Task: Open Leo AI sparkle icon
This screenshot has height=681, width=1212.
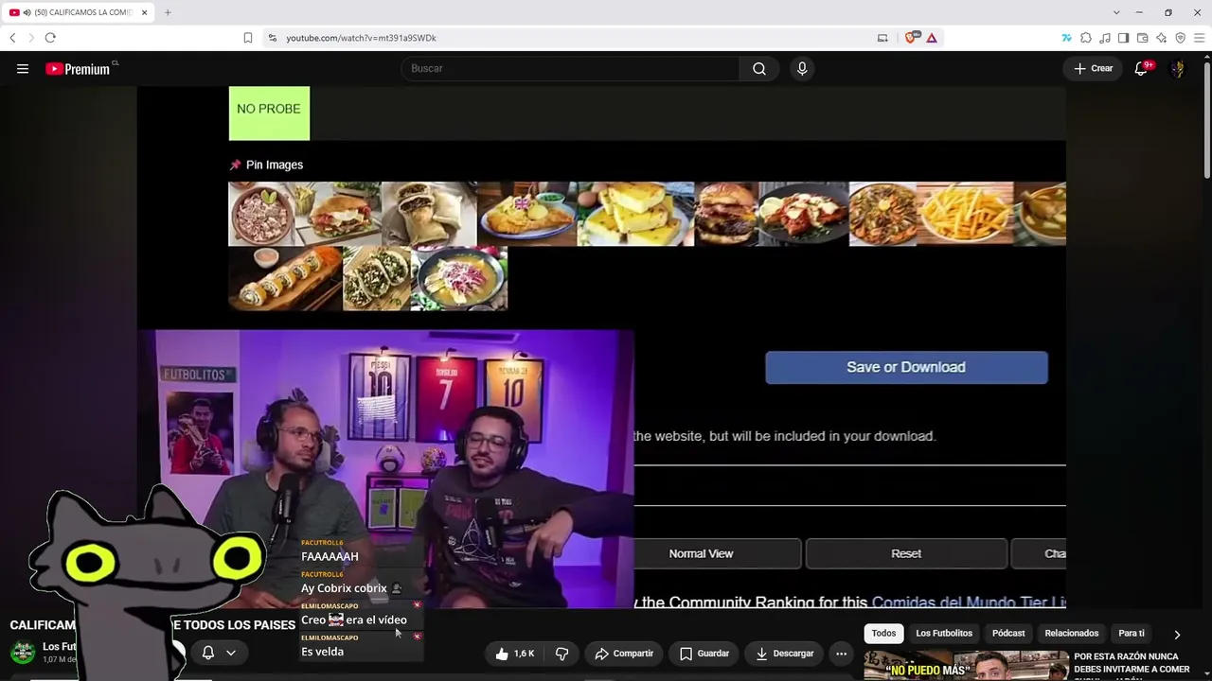Action: [x=1161, y=38]
